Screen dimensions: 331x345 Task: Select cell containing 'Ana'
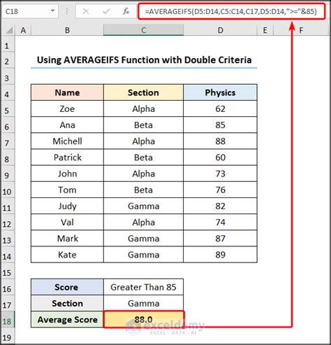(x=67, y=125)
